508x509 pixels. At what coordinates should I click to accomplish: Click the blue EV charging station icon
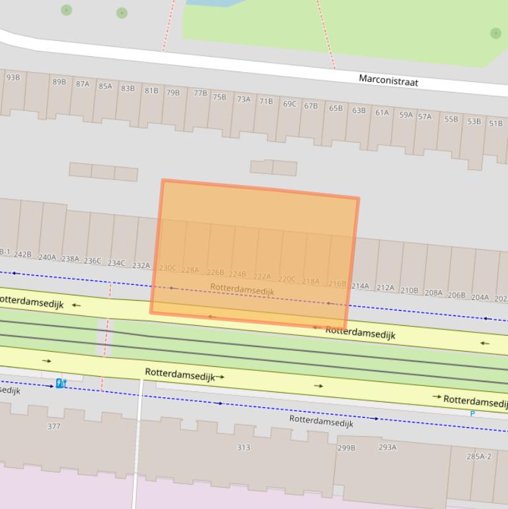click(61, 383)
